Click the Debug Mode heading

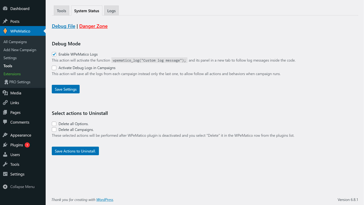click(66, 44)
